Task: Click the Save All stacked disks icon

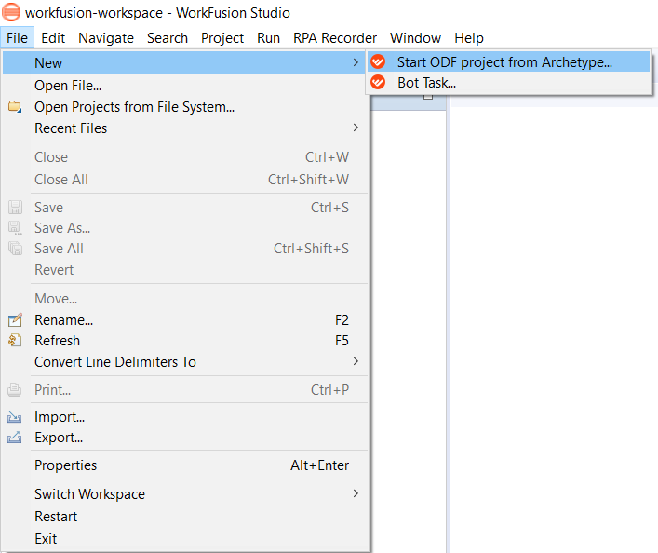Action: (15, 249)
